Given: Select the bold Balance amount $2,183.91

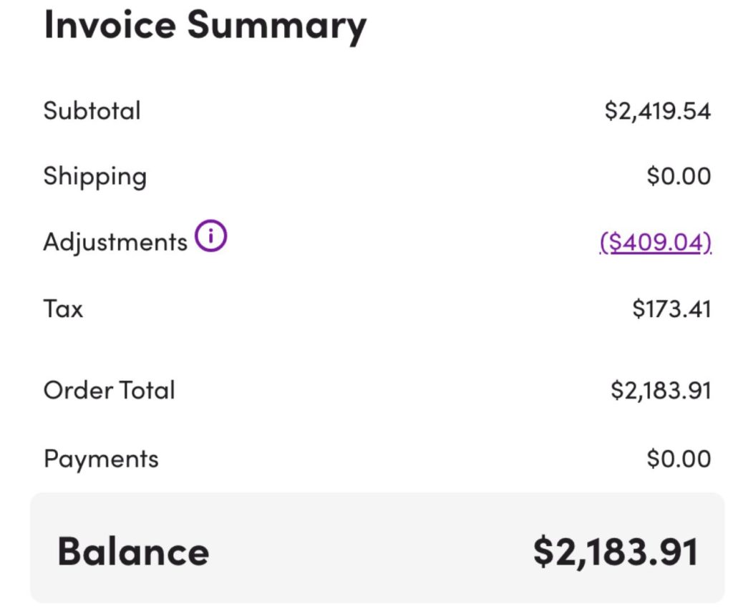Looking at the screenshot, I should pos(616,551).
